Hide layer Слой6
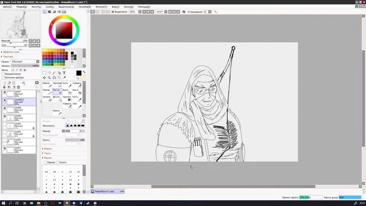 pyautogui.click(x=5, y=116)
